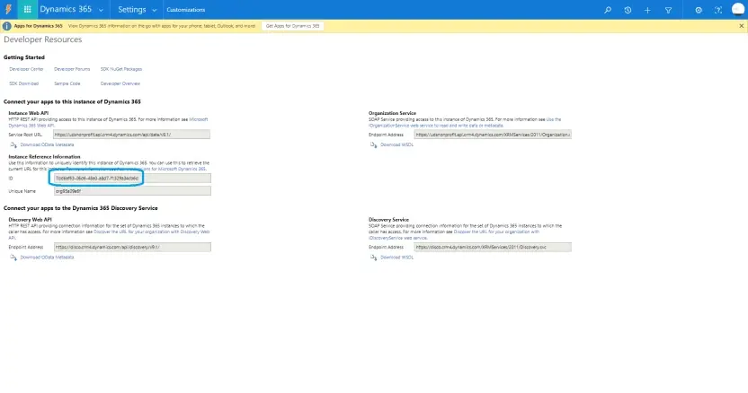Download WSDL for Discovery Service
The height and width of the screenshot is (393, 748).
396,258
